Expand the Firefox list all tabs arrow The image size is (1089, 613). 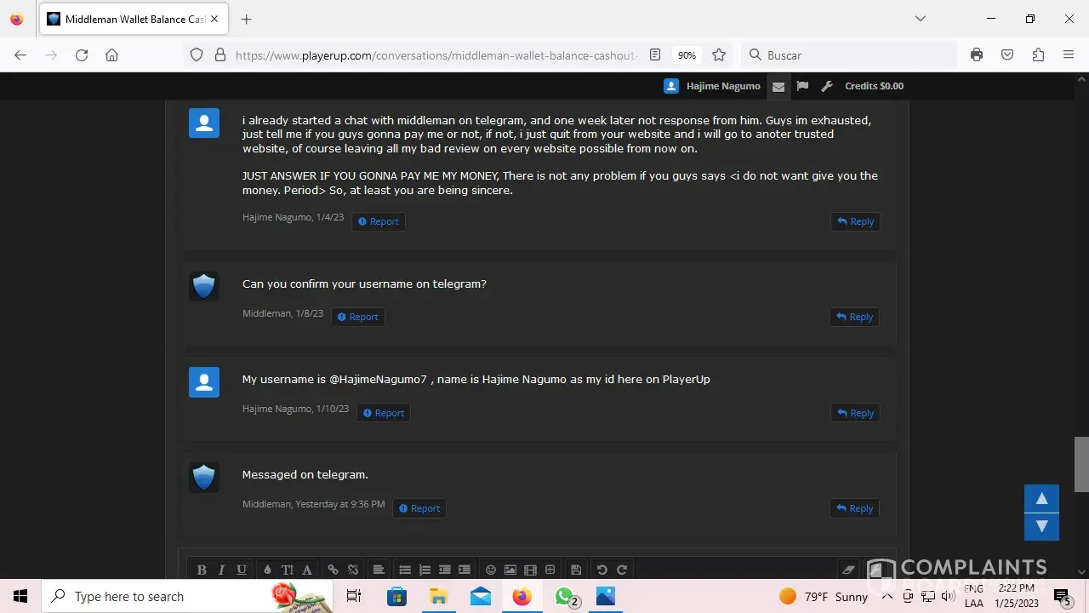tap(920, 19)
